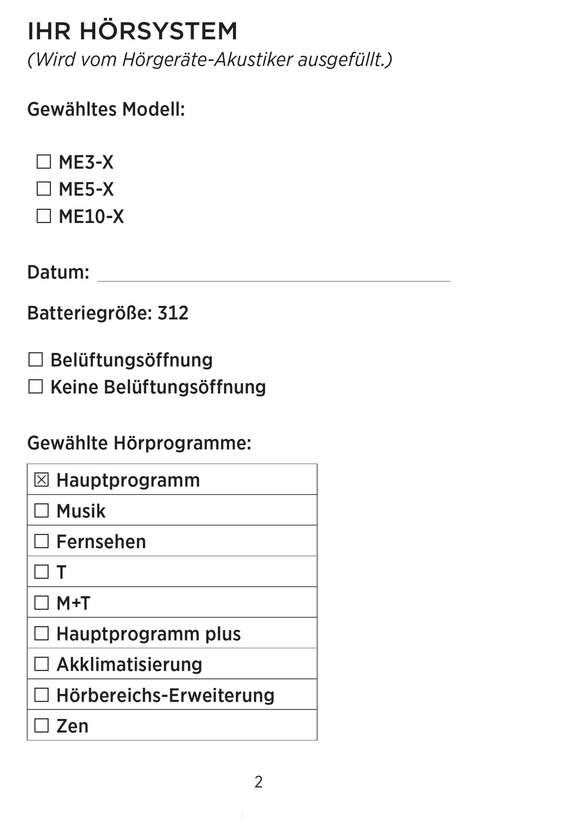Tick the Hörbereichs-Erweiterung checkbox
This screenshot has width=569, height=824.
(41, 694)
